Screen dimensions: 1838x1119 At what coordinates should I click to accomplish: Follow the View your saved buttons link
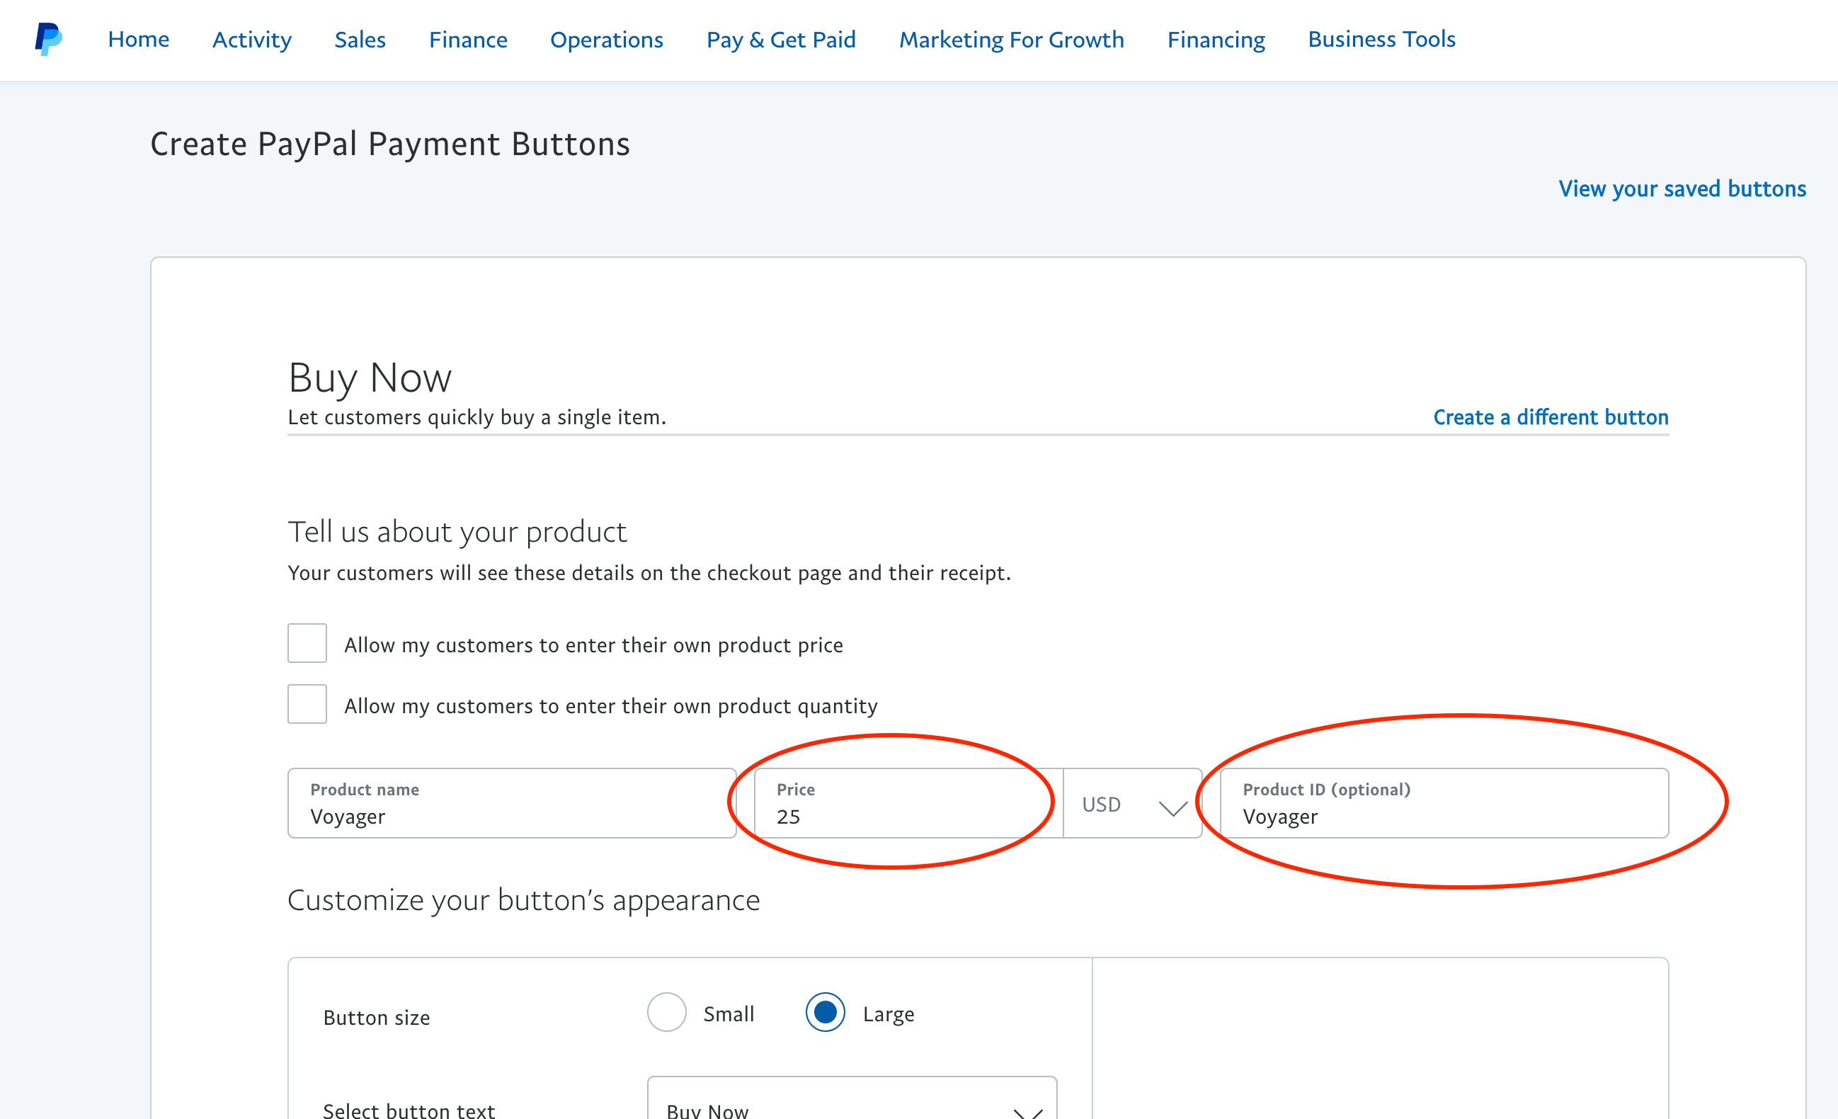(1682, 188)
